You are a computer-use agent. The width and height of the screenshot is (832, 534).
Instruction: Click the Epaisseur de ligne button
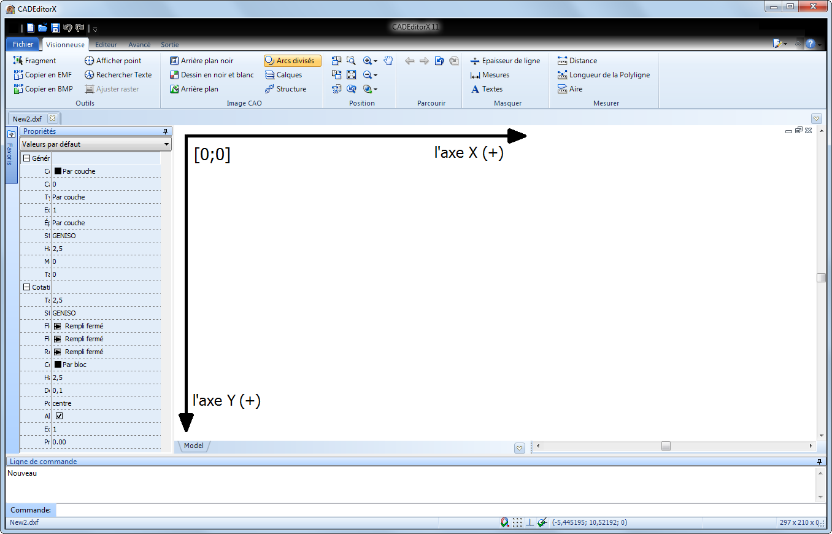[x=505, y=61]
